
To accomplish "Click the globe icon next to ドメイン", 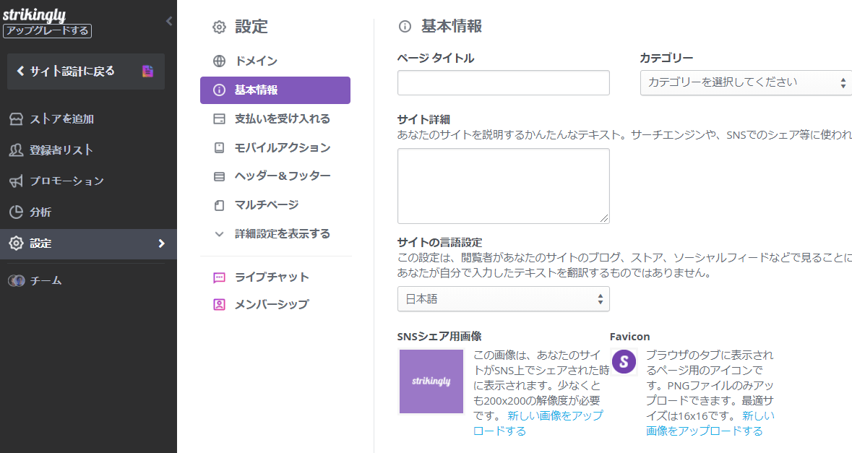I will coord(220,61).
